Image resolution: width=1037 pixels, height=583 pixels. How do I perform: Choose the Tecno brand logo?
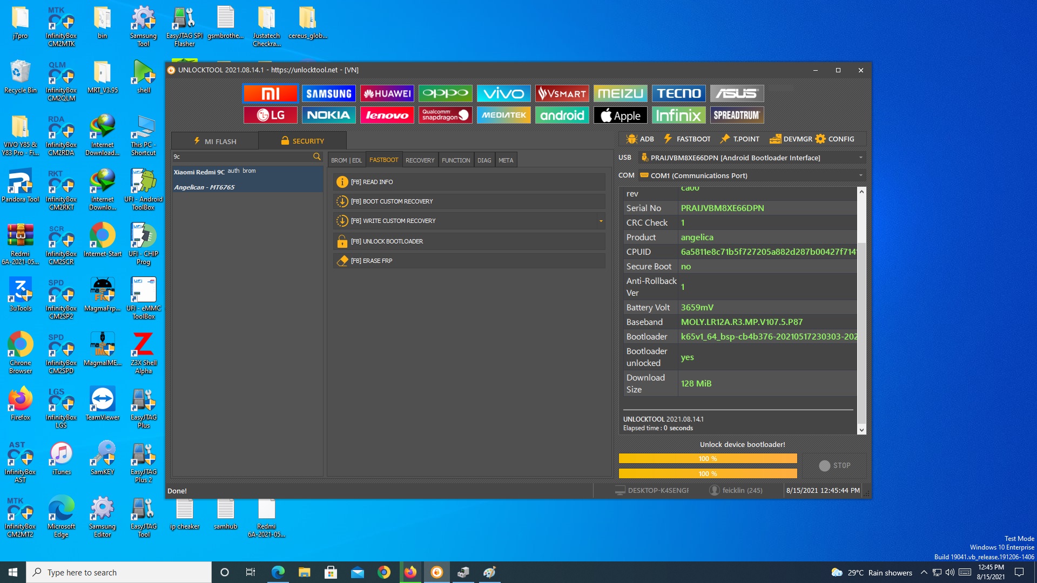pos(678,93)
